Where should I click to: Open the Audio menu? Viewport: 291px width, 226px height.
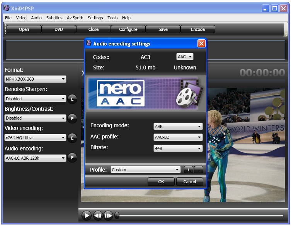pos(36,18)
